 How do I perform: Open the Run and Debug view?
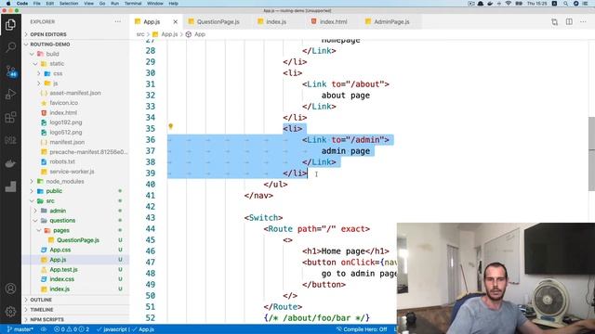[10, 94]
